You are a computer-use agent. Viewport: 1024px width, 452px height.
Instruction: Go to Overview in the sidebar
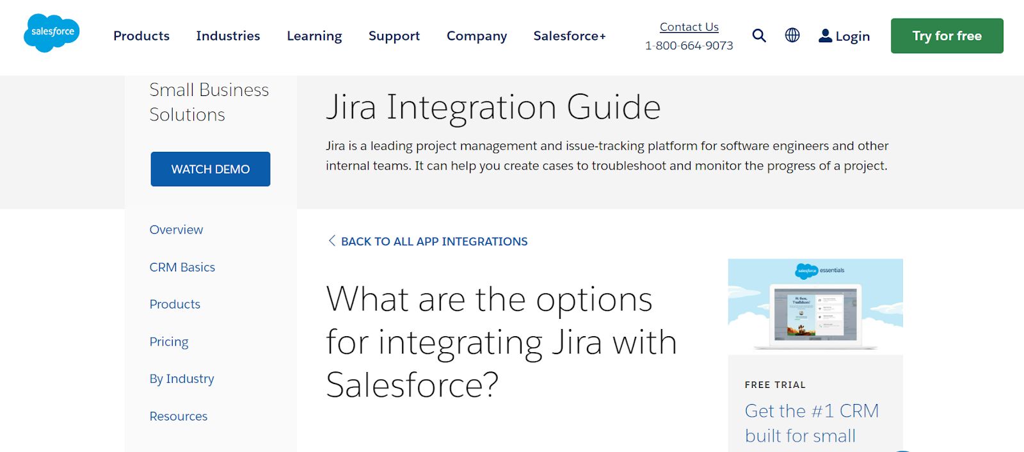pyautogui.click(x=176, y=230)
